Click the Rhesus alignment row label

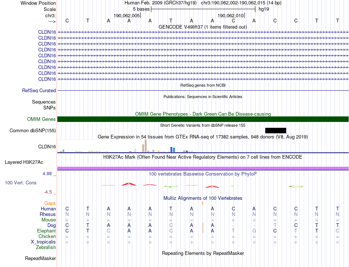[x=48, y=214]
